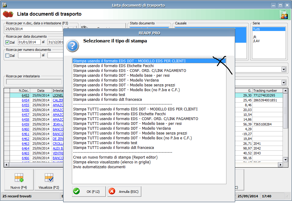This screenshot has height=207, width=292.
Task: Click the users document icon in header
Action: coord(284,14)
